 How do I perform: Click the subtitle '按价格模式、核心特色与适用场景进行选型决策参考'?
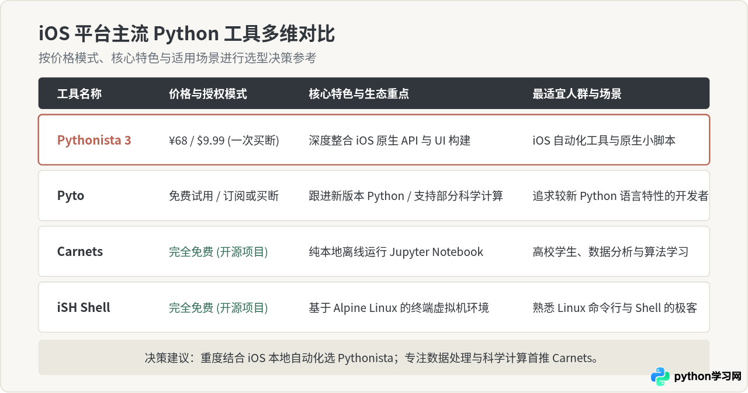(177, 58)
